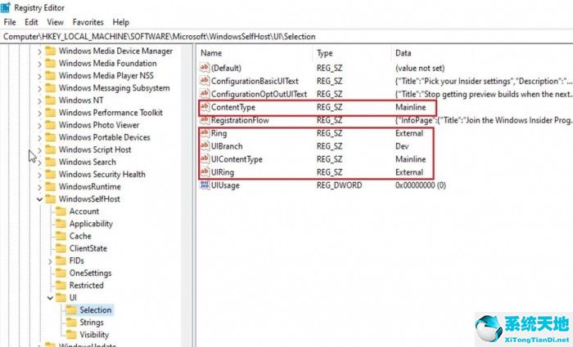Open the File menu
Image resolution: width=573 pixels, height=347 pixels.
click(x=10, y=22)
